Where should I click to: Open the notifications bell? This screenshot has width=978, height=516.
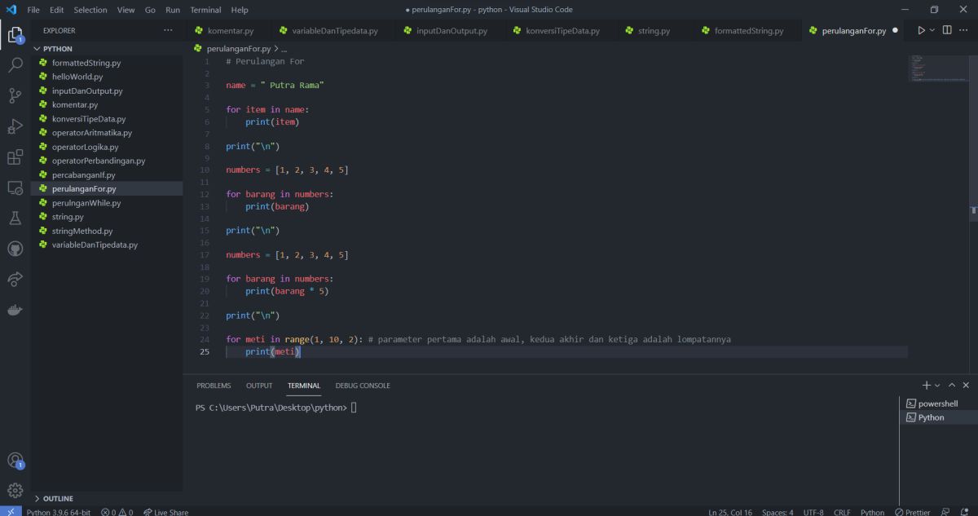[964, 512]
